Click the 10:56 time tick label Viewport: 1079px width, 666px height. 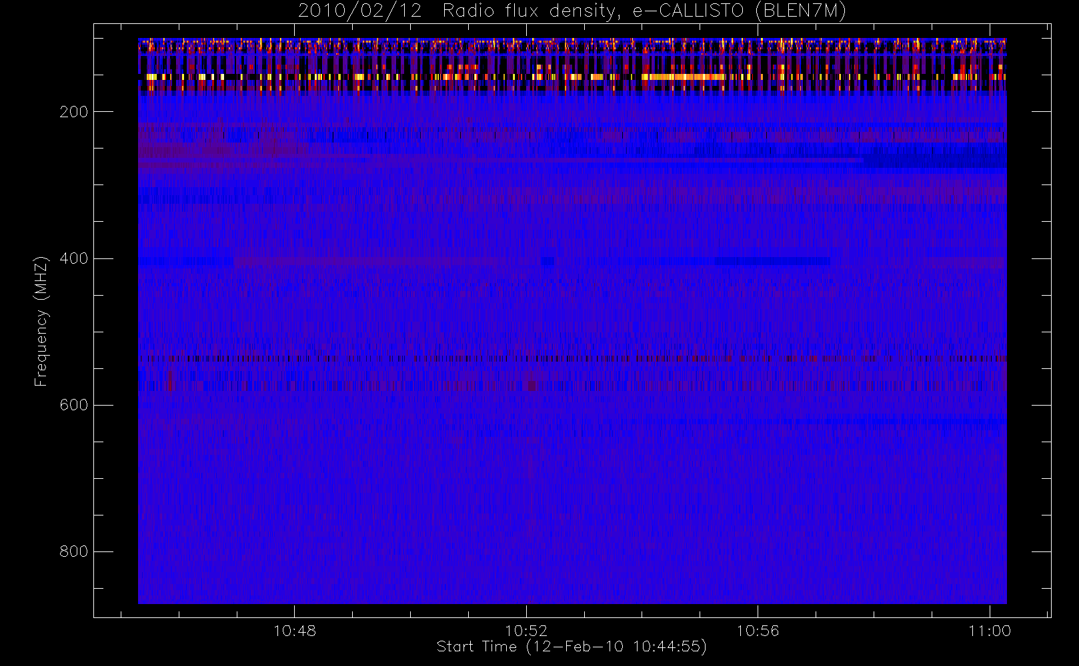point(758,631)
